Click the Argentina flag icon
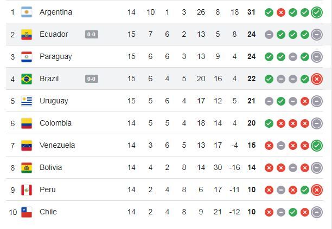This screenshot has height=229, width=332. [27, 12]
